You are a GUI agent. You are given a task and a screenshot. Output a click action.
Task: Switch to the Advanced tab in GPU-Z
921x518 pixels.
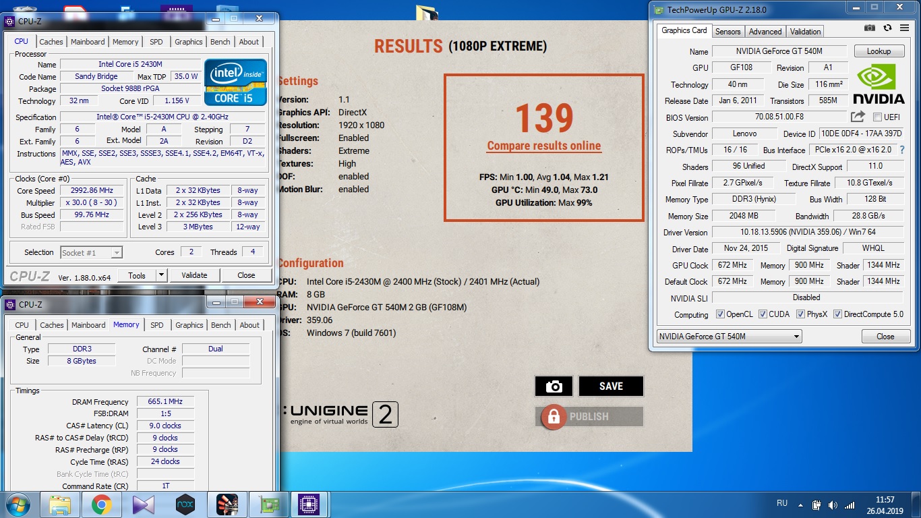point(765,32)
